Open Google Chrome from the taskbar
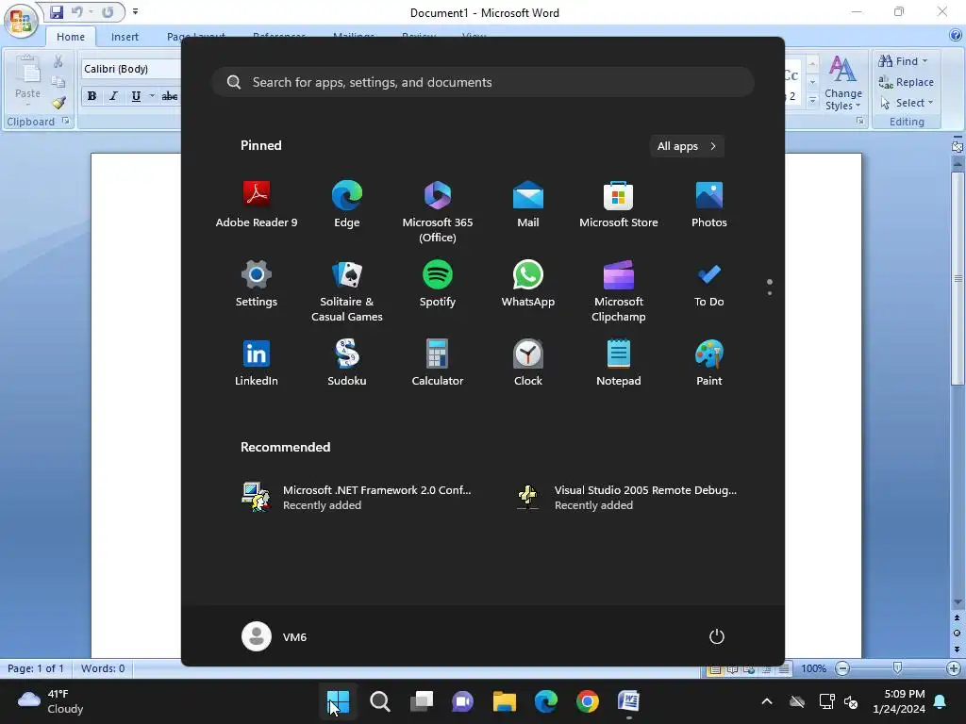 click(587, 701)
